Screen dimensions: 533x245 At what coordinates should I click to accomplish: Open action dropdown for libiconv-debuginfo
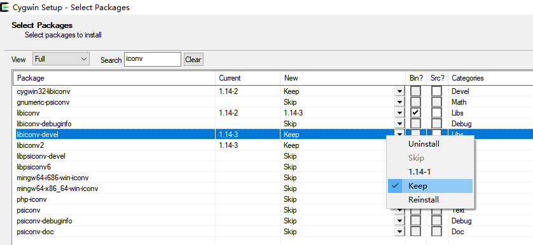[399, 124]
